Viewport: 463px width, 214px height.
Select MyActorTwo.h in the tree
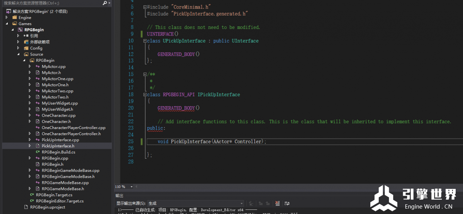55,97
